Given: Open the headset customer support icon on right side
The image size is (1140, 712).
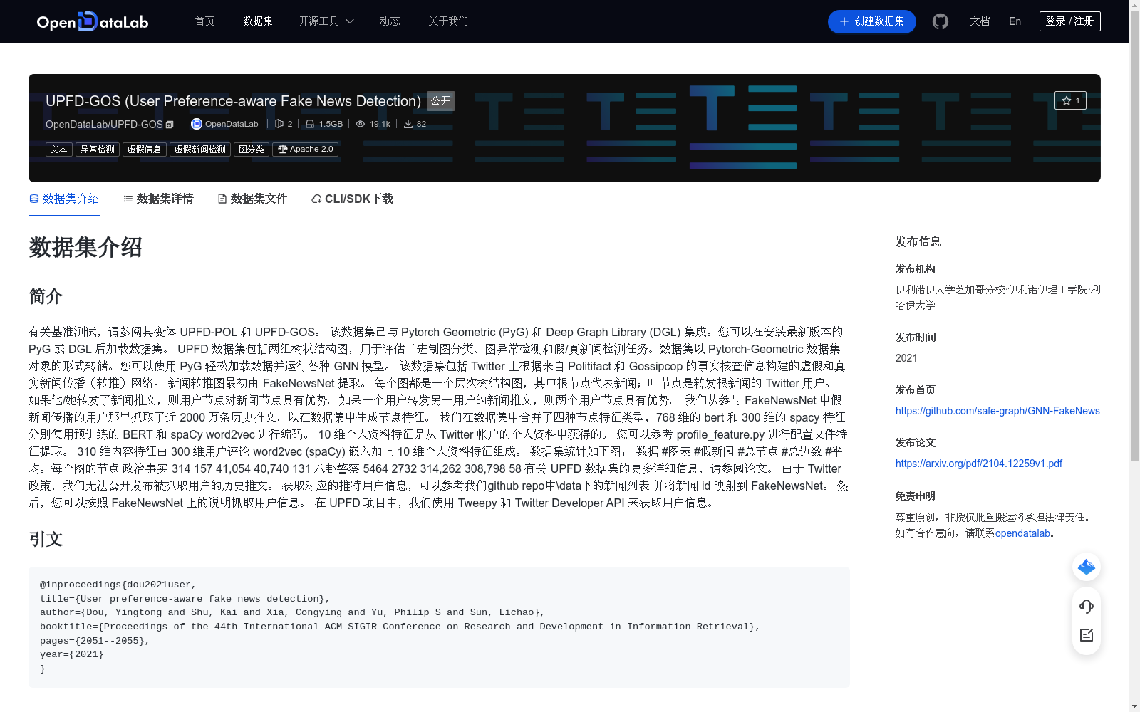Looking at the screenshot, I should (x=1086, y=607).
